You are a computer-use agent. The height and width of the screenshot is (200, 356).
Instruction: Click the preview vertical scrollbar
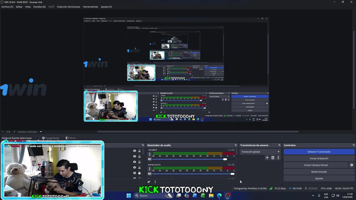coord(354,69)
